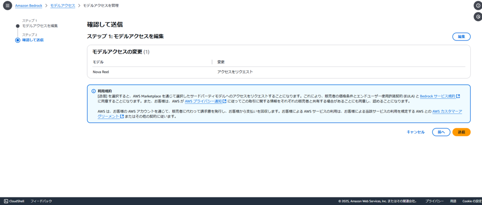Click the 変更 column header
Viewport: 482px width, 205px height.
(221, 62)
